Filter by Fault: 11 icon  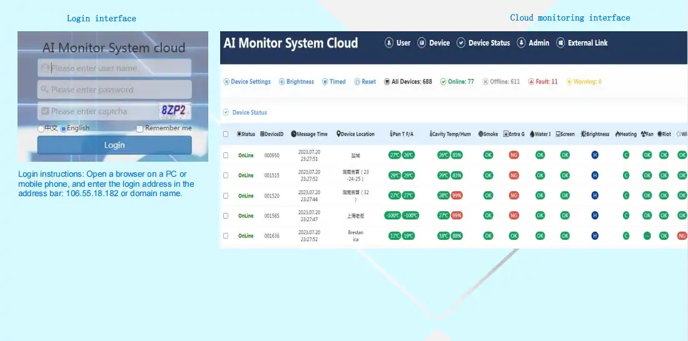click(x=531, y=82)
